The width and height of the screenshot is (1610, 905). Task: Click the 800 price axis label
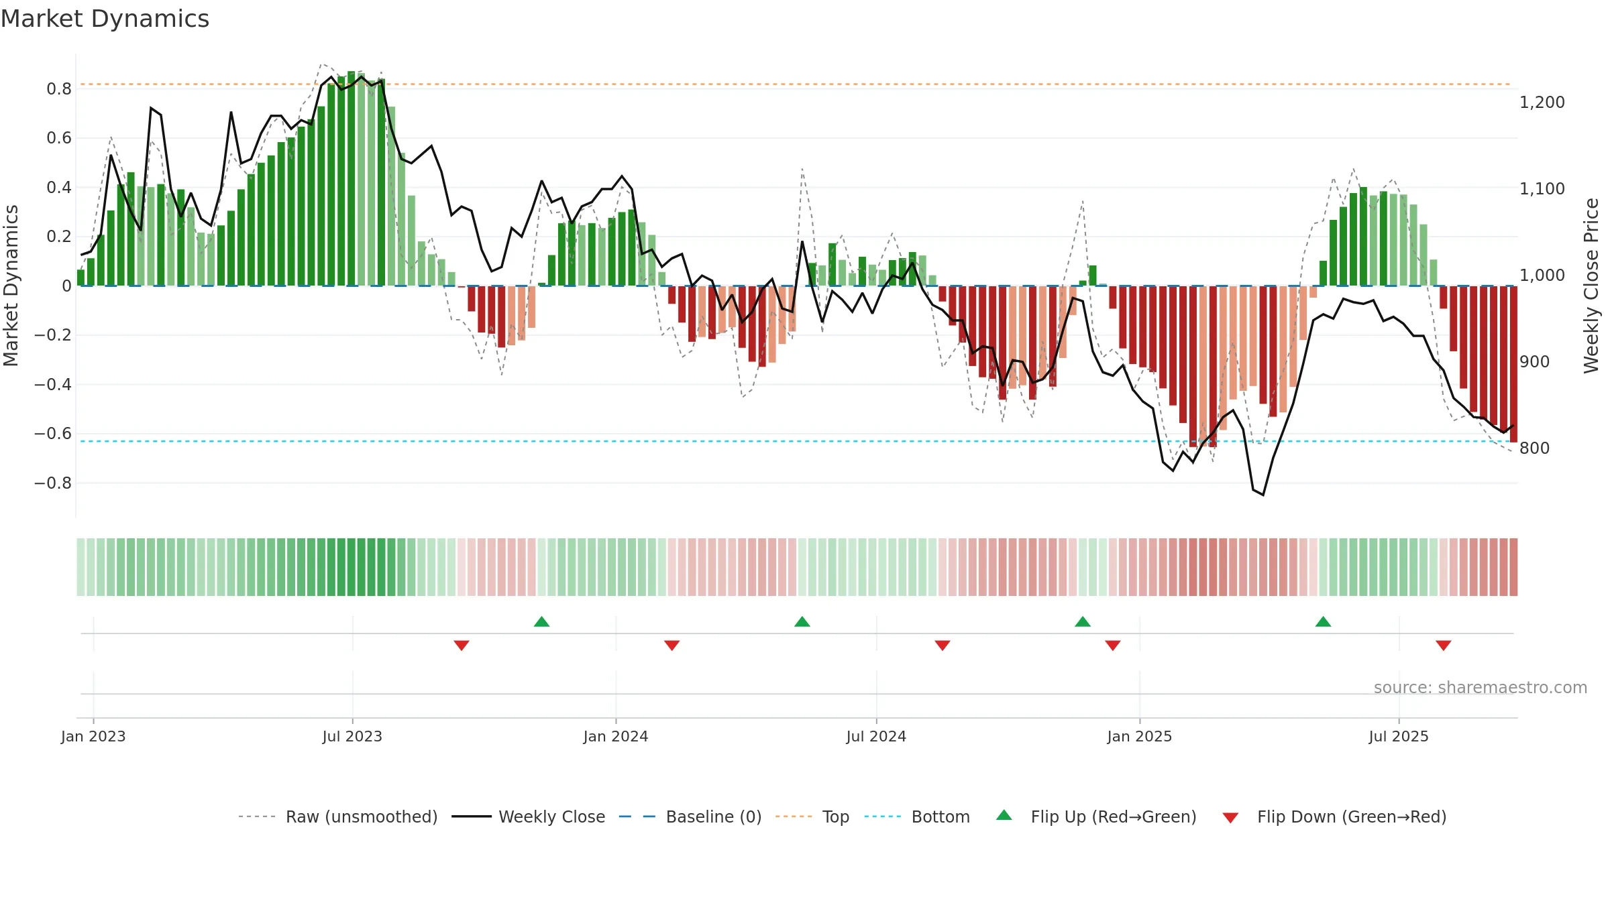1535,448
